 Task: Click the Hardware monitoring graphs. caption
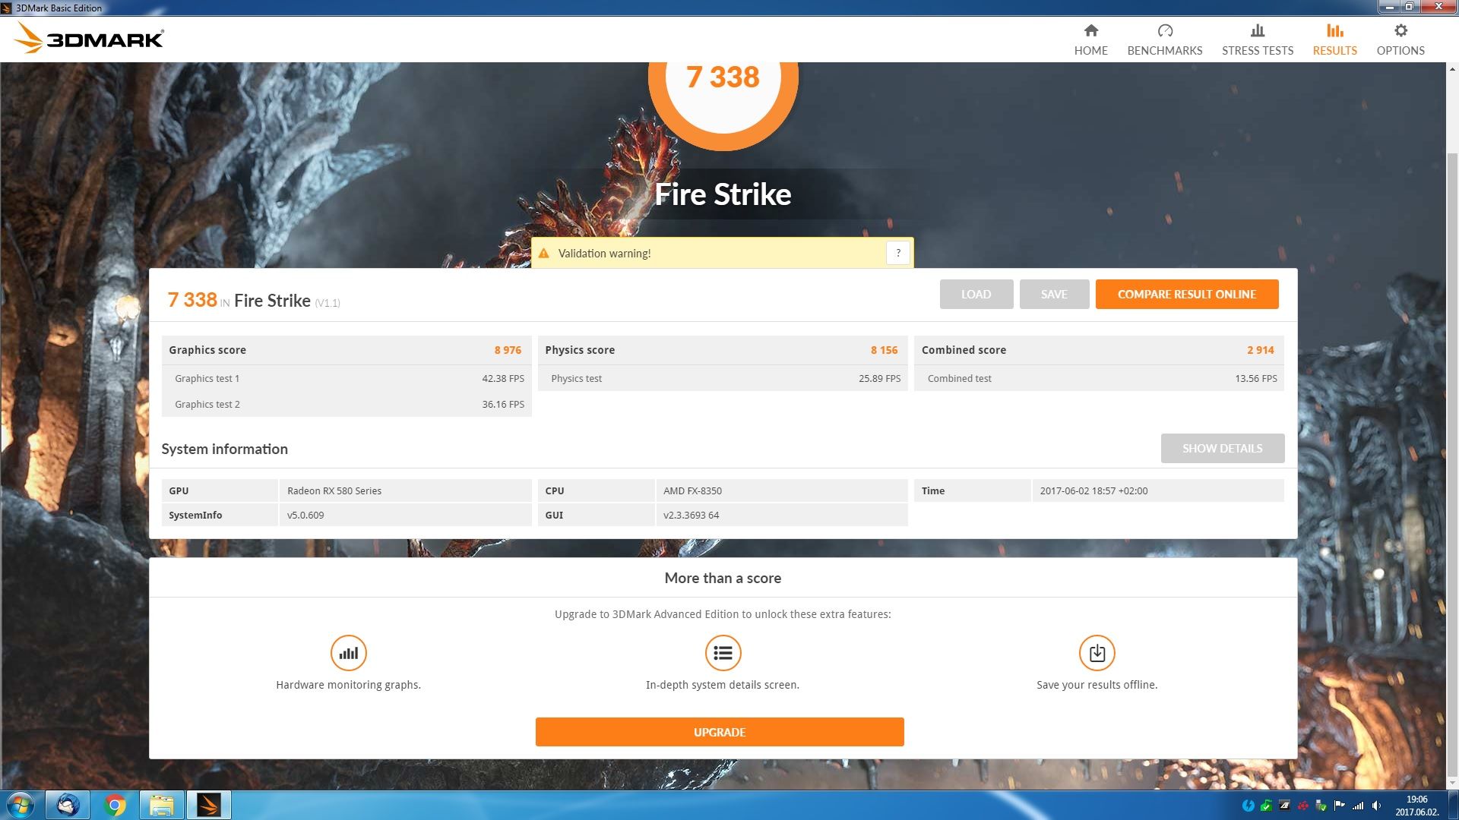(348, 685)
